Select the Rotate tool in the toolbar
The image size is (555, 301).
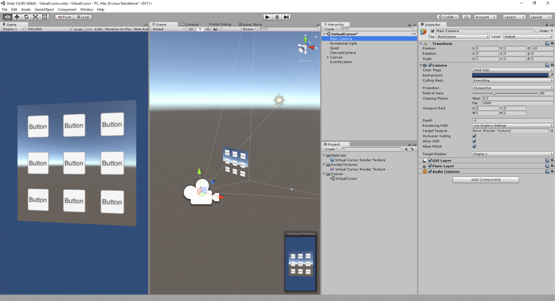26,17
